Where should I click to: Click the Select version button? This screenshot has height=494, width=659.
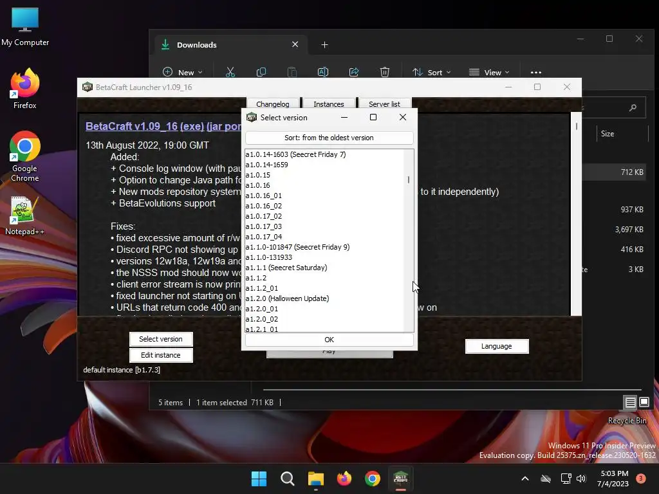tap(160, 339)
